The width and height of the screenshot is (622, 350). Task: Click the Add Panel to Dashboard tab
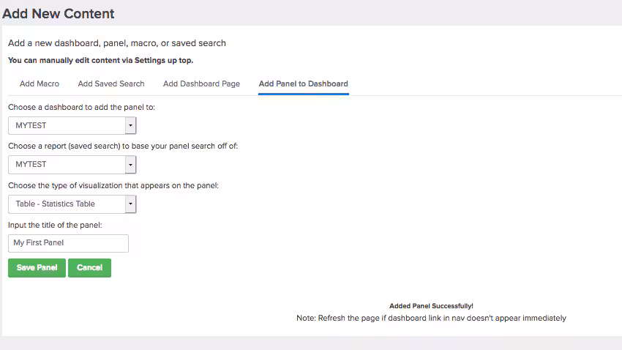click(x=303, y=83)
